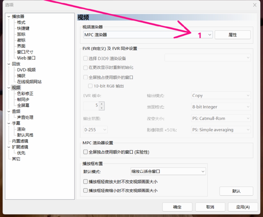
Task: Close the 选项 dialog window
Action: [x=255, y=5]
